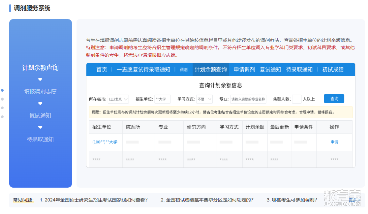The width and height of the screenshot is (368, 214).
Task: Open the 待录取通知 tab in blue bar
Action: click(x=299, y=70)
